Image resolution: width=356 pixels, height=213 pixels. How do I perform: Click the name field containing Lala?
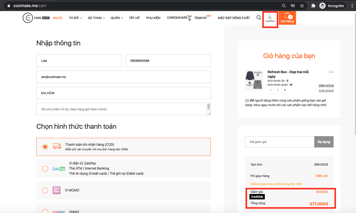click(79, 61)
